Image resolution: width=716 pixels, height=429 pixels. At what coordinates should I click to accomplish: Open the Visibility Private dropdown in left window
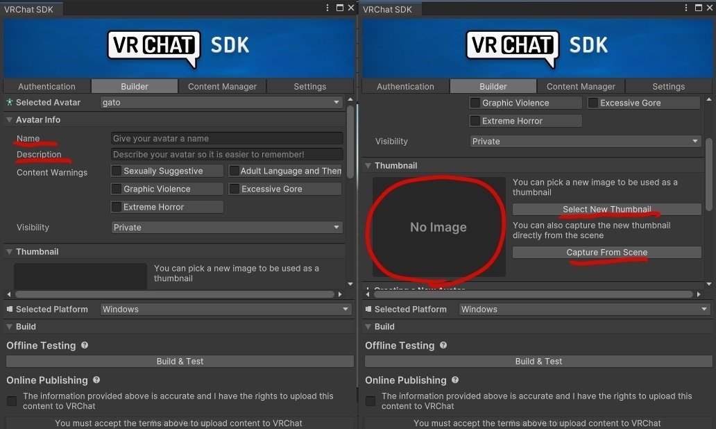pos(227,227)
